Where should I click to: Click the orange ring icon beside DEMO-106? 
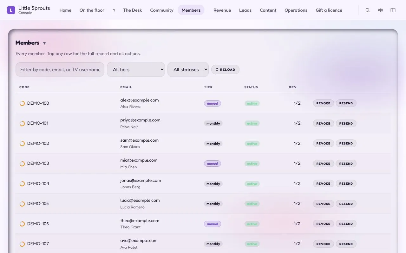[x=22, y=224]
